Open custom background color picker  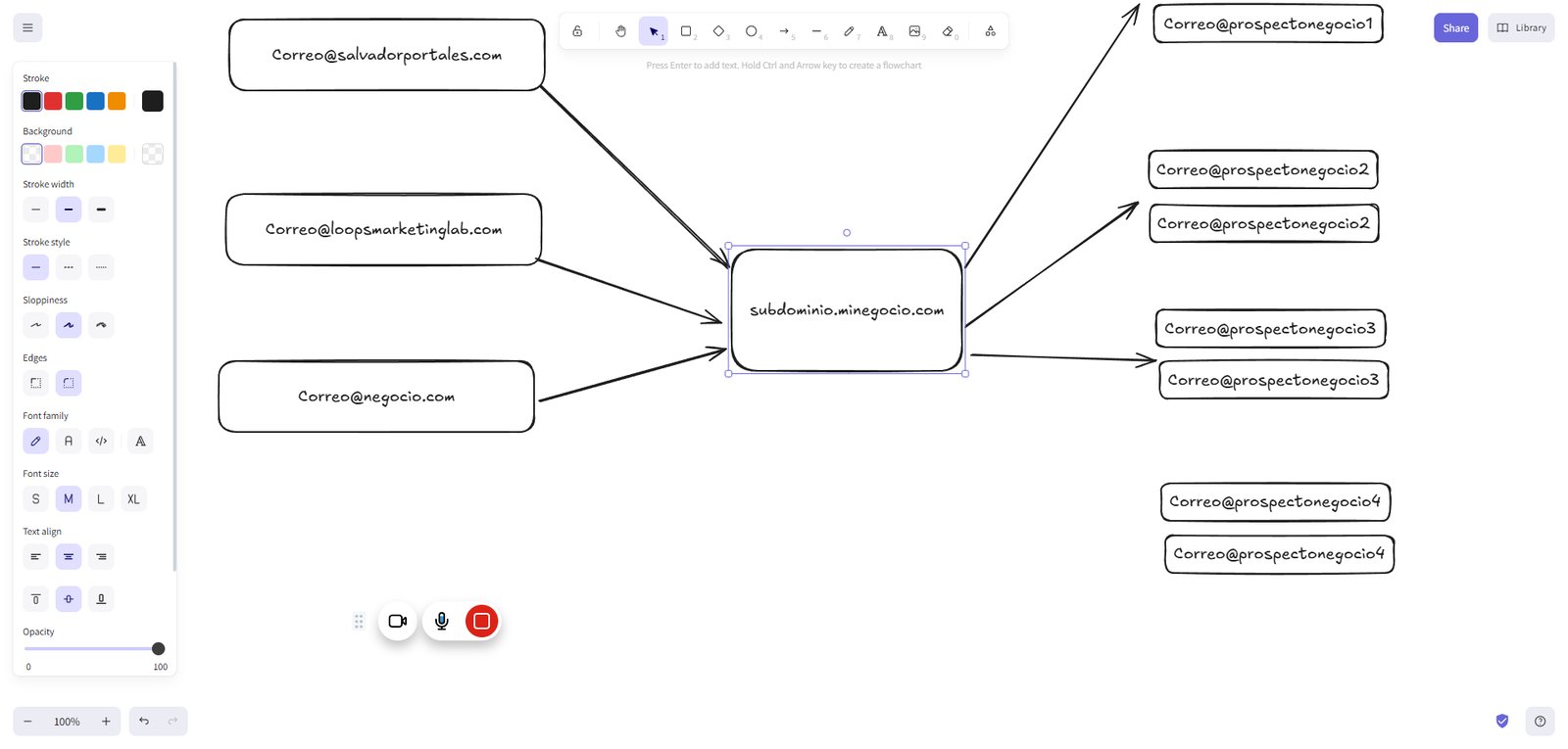(153, 154)
